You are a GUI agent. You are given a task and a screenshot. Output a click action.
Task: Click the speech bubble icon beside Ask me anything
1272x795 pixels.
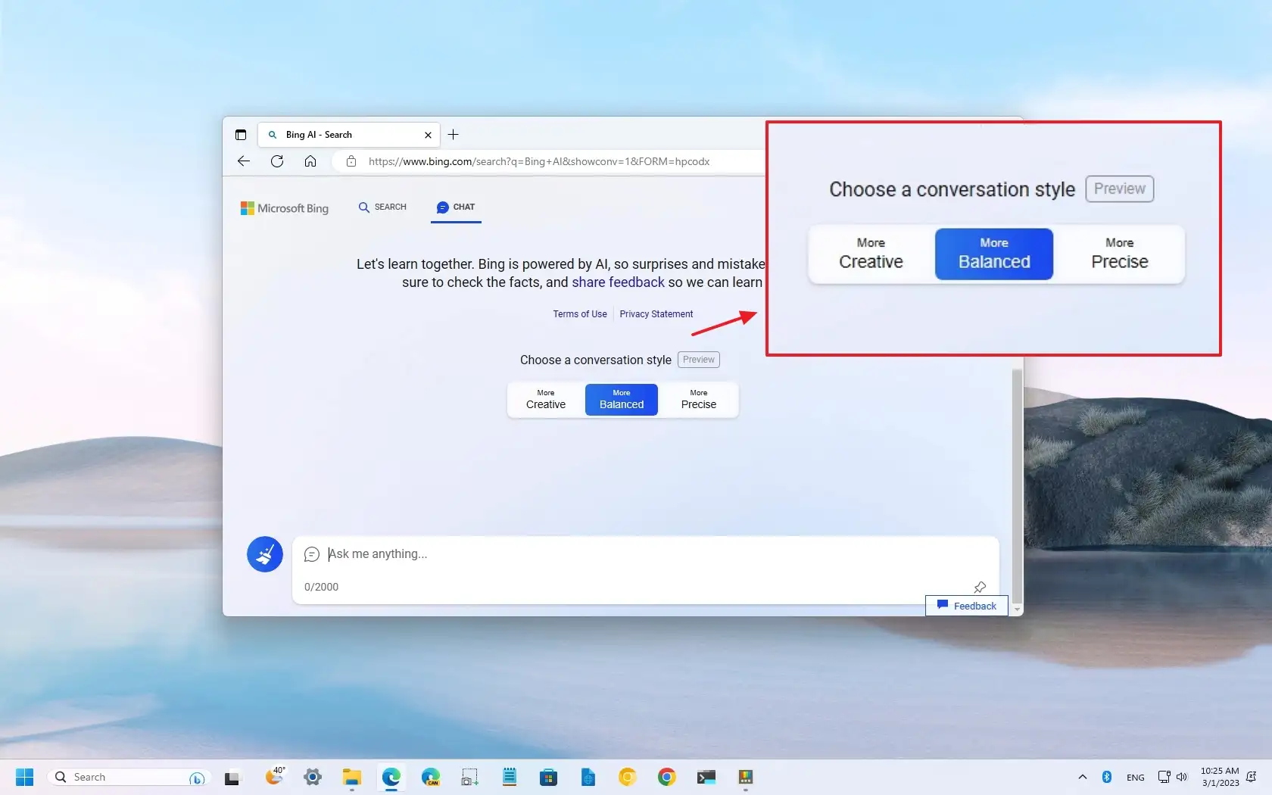point(312,554)
